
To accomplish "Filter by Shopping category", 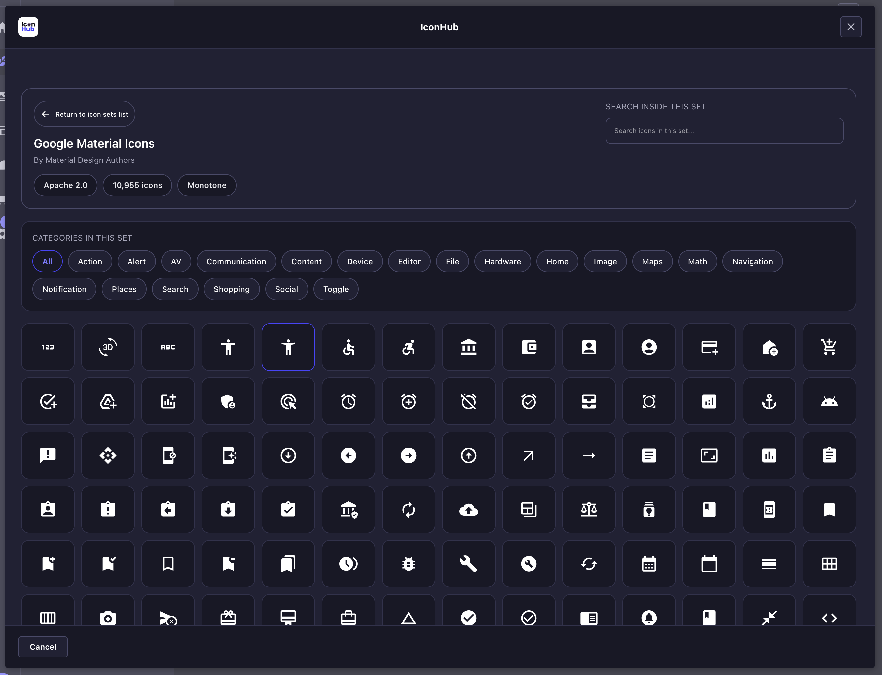I will (232, 289).
